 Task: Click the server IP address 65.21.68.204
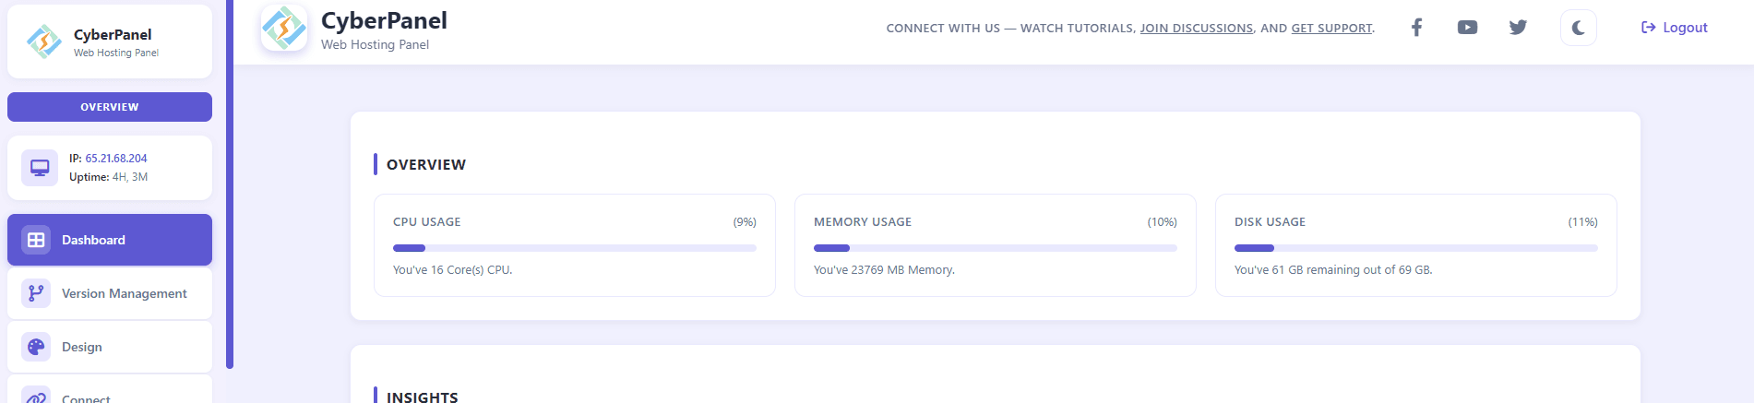(x=116, y=159)
